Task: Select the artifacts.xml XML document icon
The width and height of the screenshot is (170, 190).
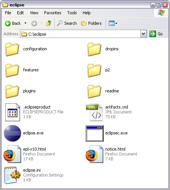Action: click(94, 112)
